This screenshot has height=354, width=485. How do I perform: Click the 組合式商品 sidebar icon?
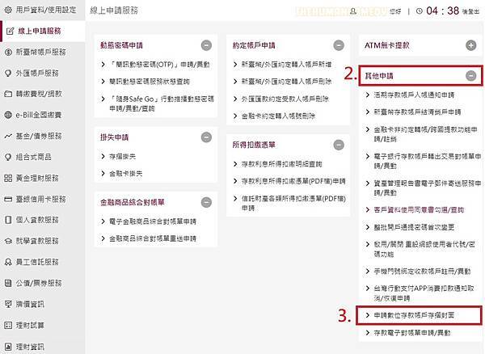(8, 157)
